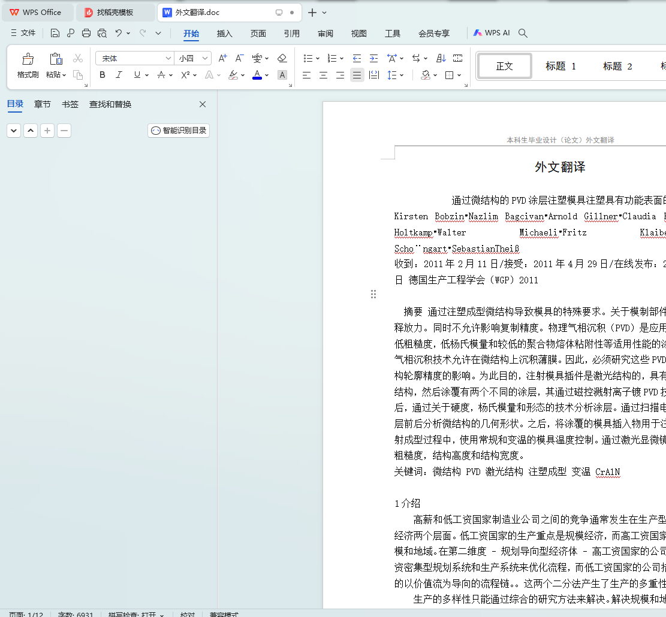This screenshot has height=617, width=666.
Task: Click the paragraph drag handle beside the abstract
Action: (373, 295)
